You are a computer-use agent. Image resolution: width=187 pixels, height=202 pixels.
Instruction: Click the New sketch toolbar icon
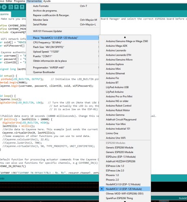coord(11,7)
